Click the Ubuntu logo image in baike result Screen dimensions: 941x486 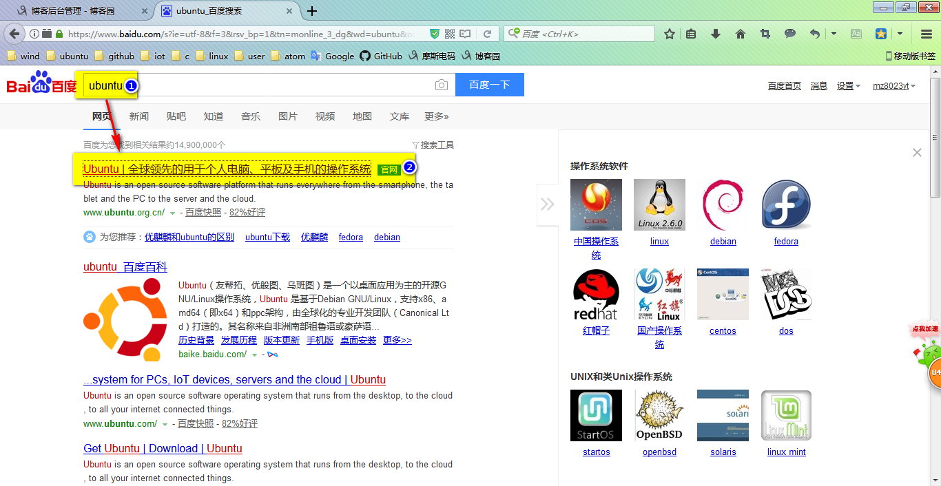tap(125, 320)
